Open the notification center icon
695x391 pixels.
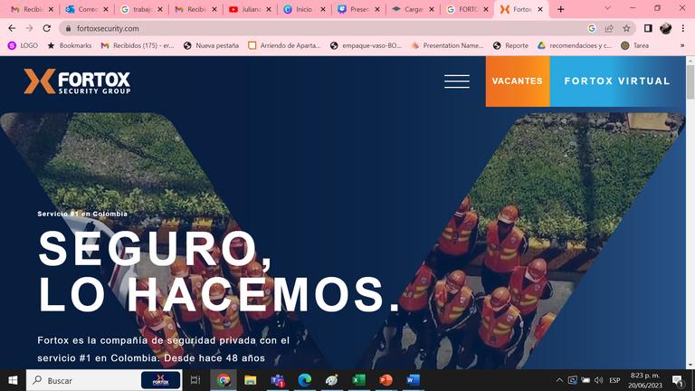coord(677,380)
